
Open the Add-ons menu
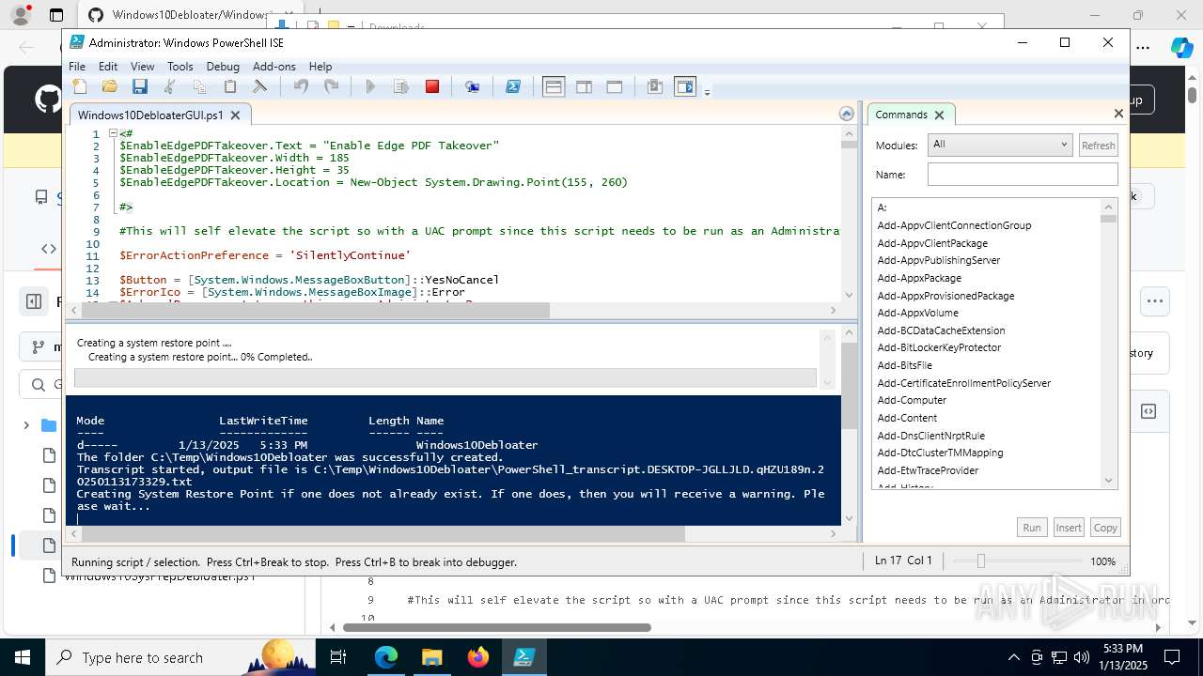(274, 67)
